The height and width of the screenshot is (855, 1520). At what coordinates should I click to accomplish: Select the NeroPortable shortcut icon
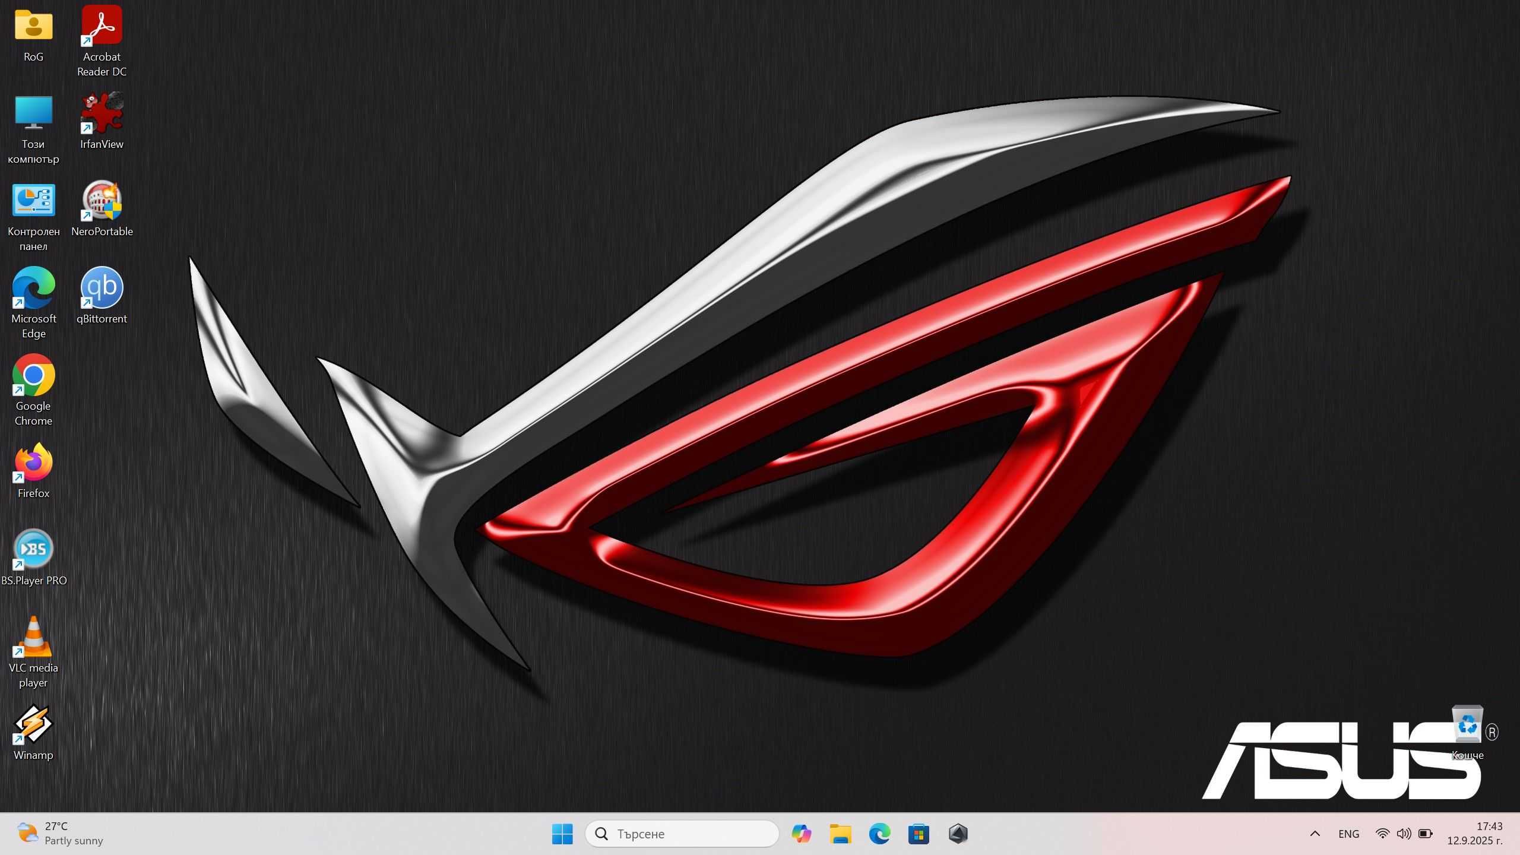(x=102, y=200)
